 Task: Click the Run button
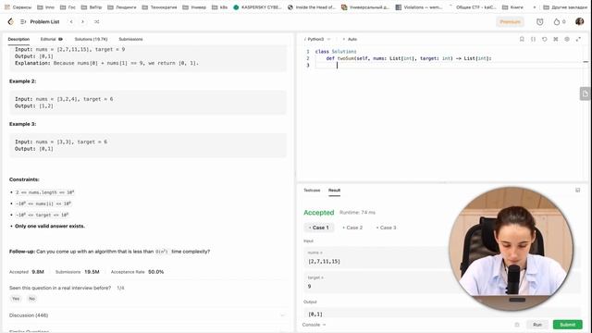click(x=537, y=325)
